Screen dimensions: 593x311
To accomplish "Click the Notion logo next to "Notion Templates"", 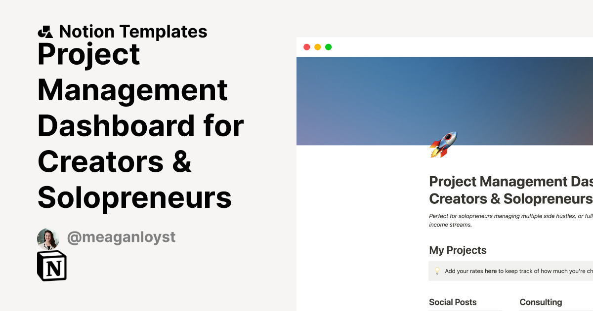I will tap(45, 31).
